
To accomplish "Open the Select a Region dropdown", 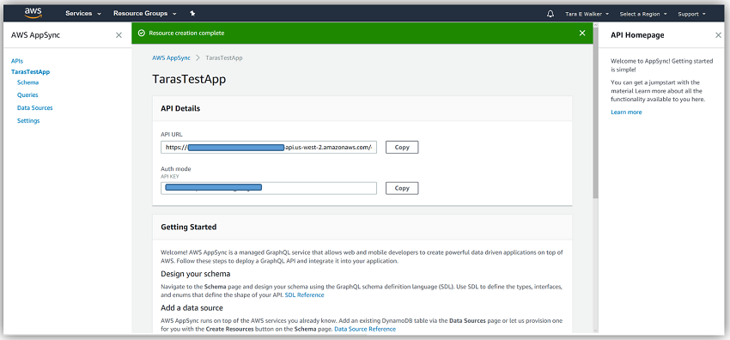I will coord(643,14).
